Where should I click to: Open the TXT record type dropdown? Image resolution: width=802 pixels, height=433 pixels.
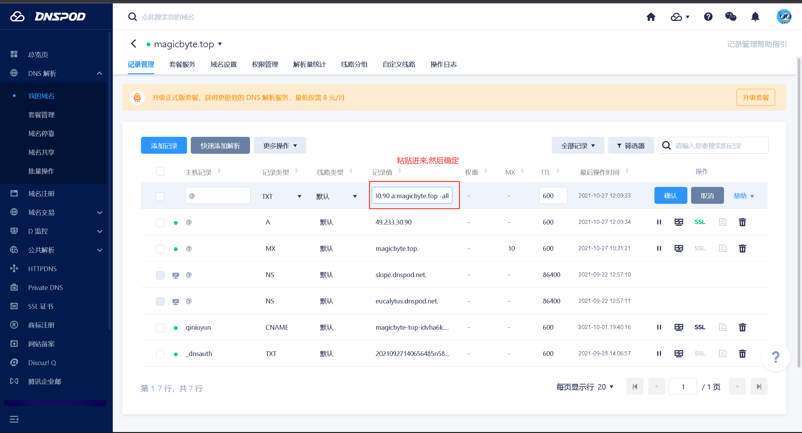click(282, 196)
